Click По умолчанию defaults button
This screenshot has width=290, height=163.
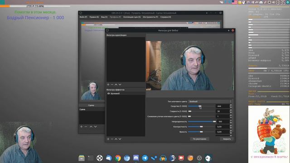pyautogui.click(x=199, y=139)
